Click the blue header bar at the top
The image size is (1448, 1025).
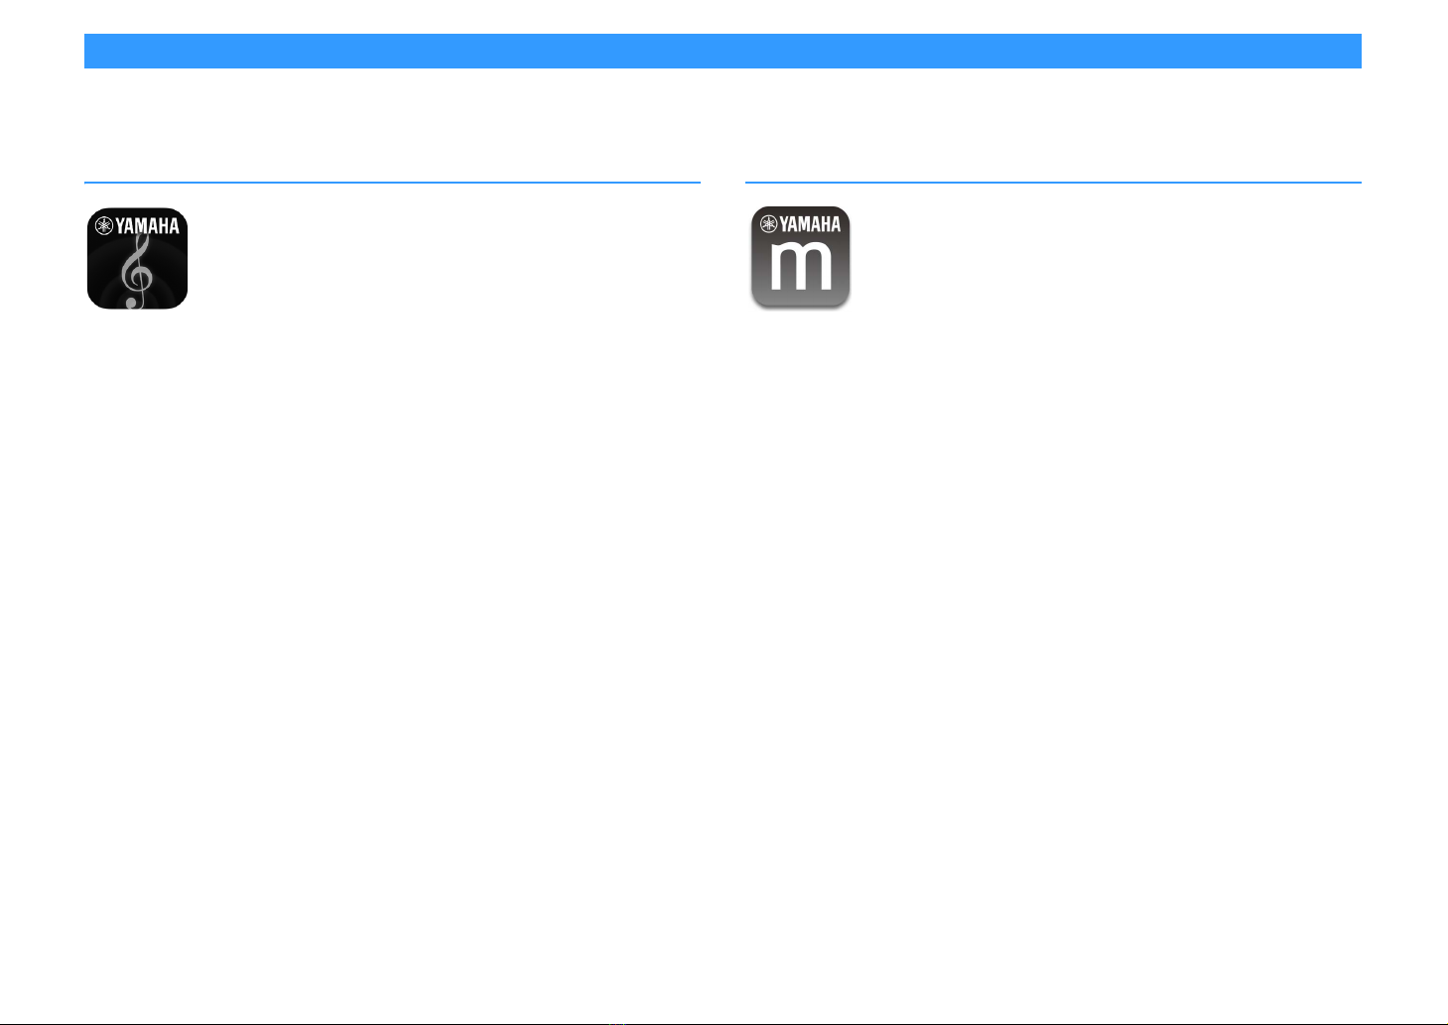coord(723,51)
